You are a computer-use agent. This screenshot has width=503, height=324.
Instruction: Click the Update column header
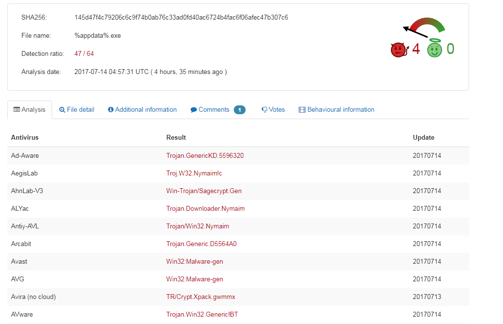(423, 137)
